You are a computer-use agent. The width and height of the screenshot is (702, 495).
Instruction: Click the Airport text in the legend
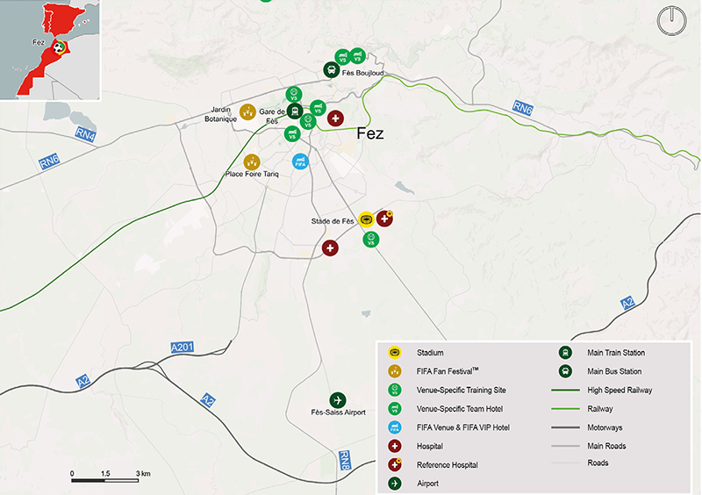(427, 484)
